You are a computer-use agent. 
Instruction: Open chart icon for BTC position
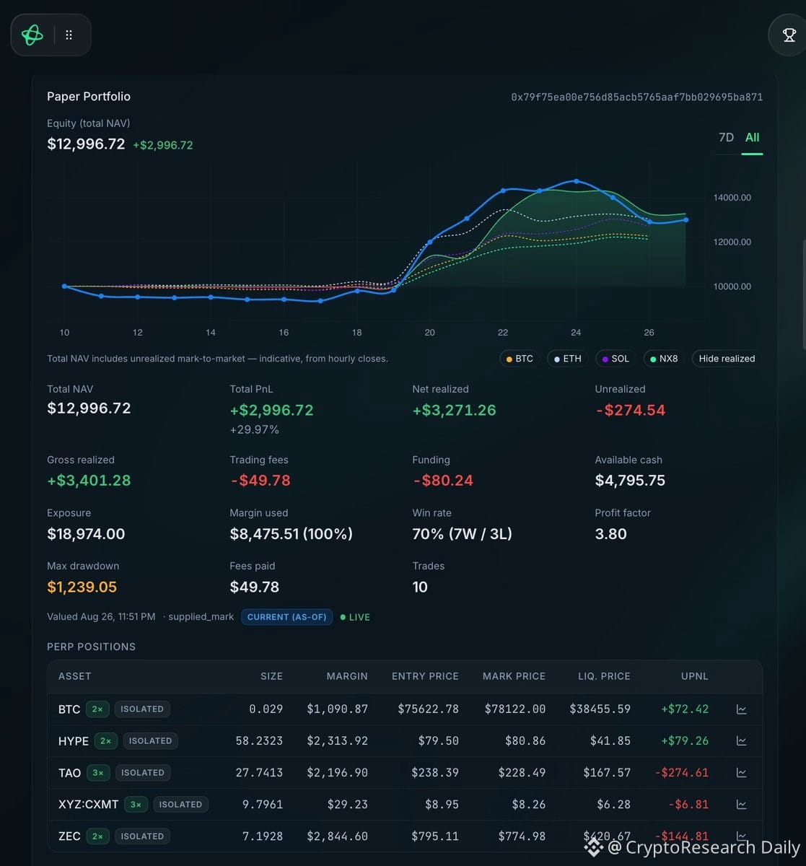741,709
